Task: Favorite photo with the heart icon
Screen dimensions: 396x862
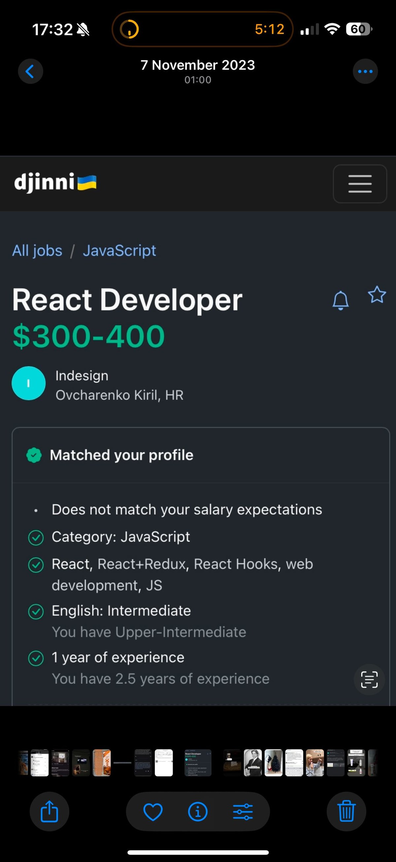Action: (153, 811)
